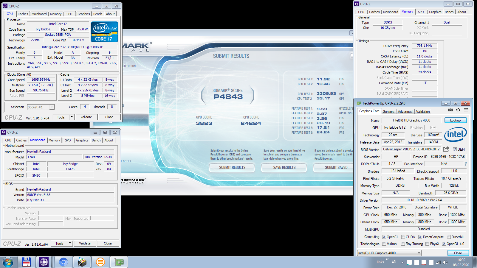Screen dimensions: 477x268
Task: Open Tools dropdown arrow in CPU-Z Mainboard window
Action: tap(70, 243)
